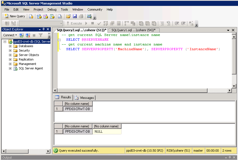
Task: Collapse the ppd03-crwt-db server node
Action: [x=5, y=42]
